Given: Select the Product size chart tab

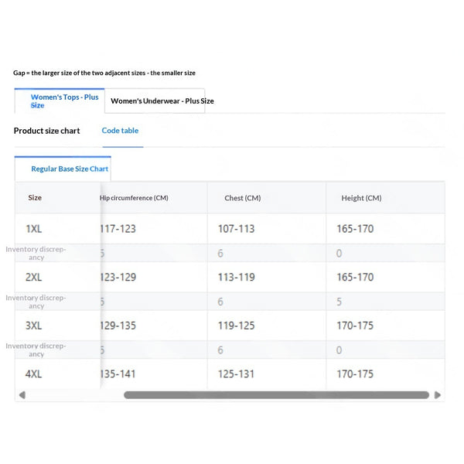Looking at the screenshot, I should click(x=46, y=131).
